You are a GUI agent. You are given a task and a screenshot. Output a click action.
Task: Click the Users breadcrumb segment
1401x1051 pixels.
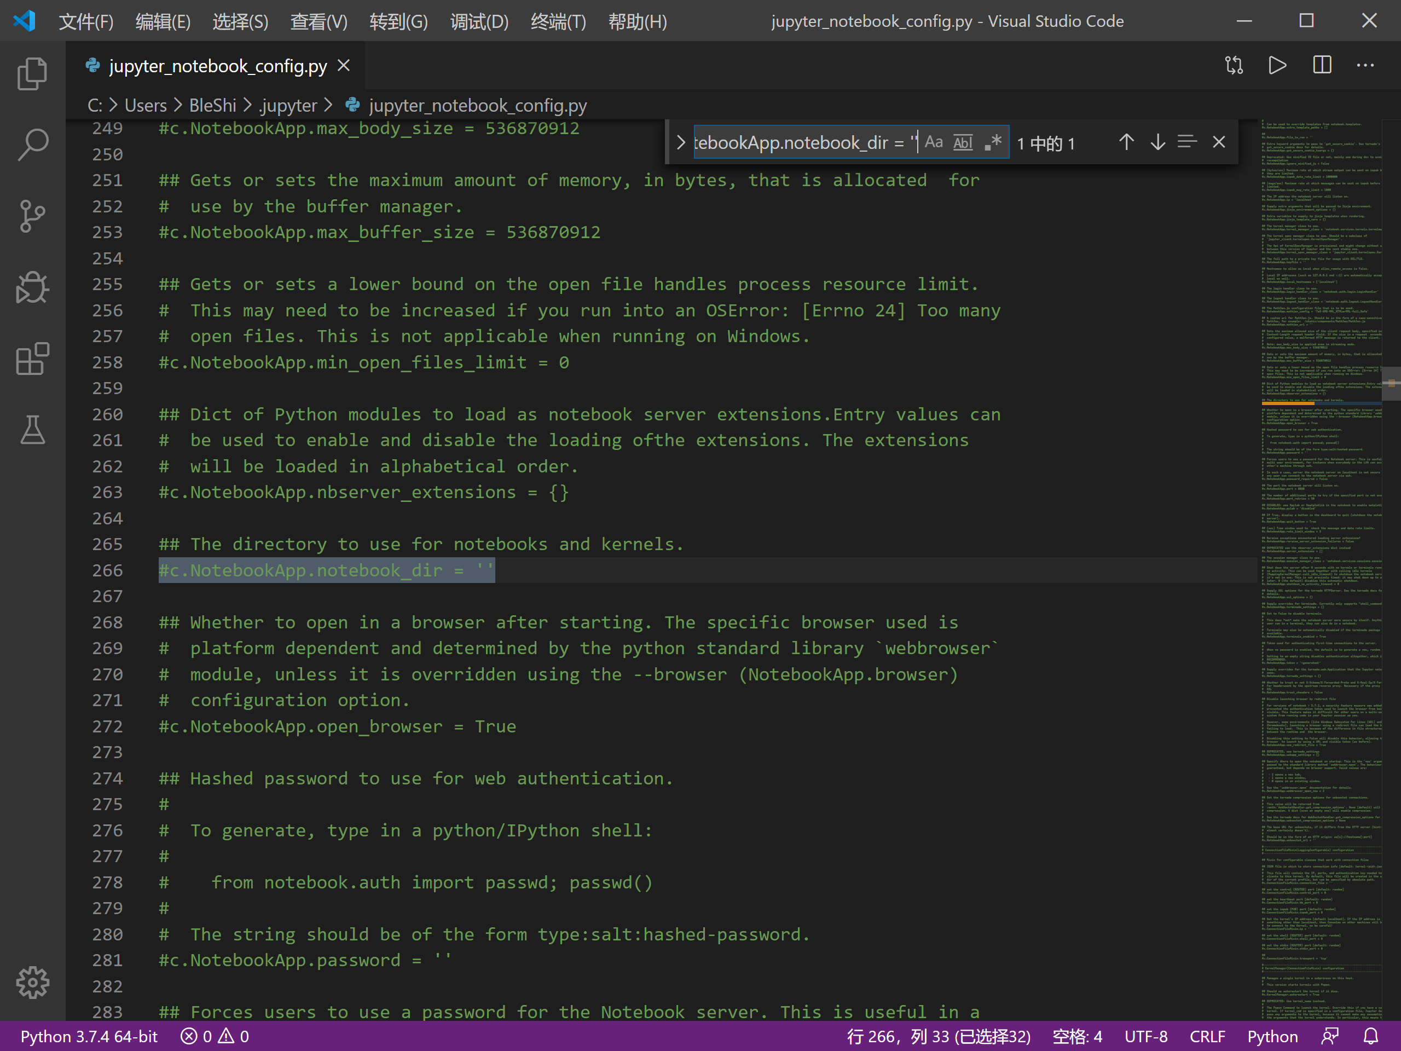point(146,105)
